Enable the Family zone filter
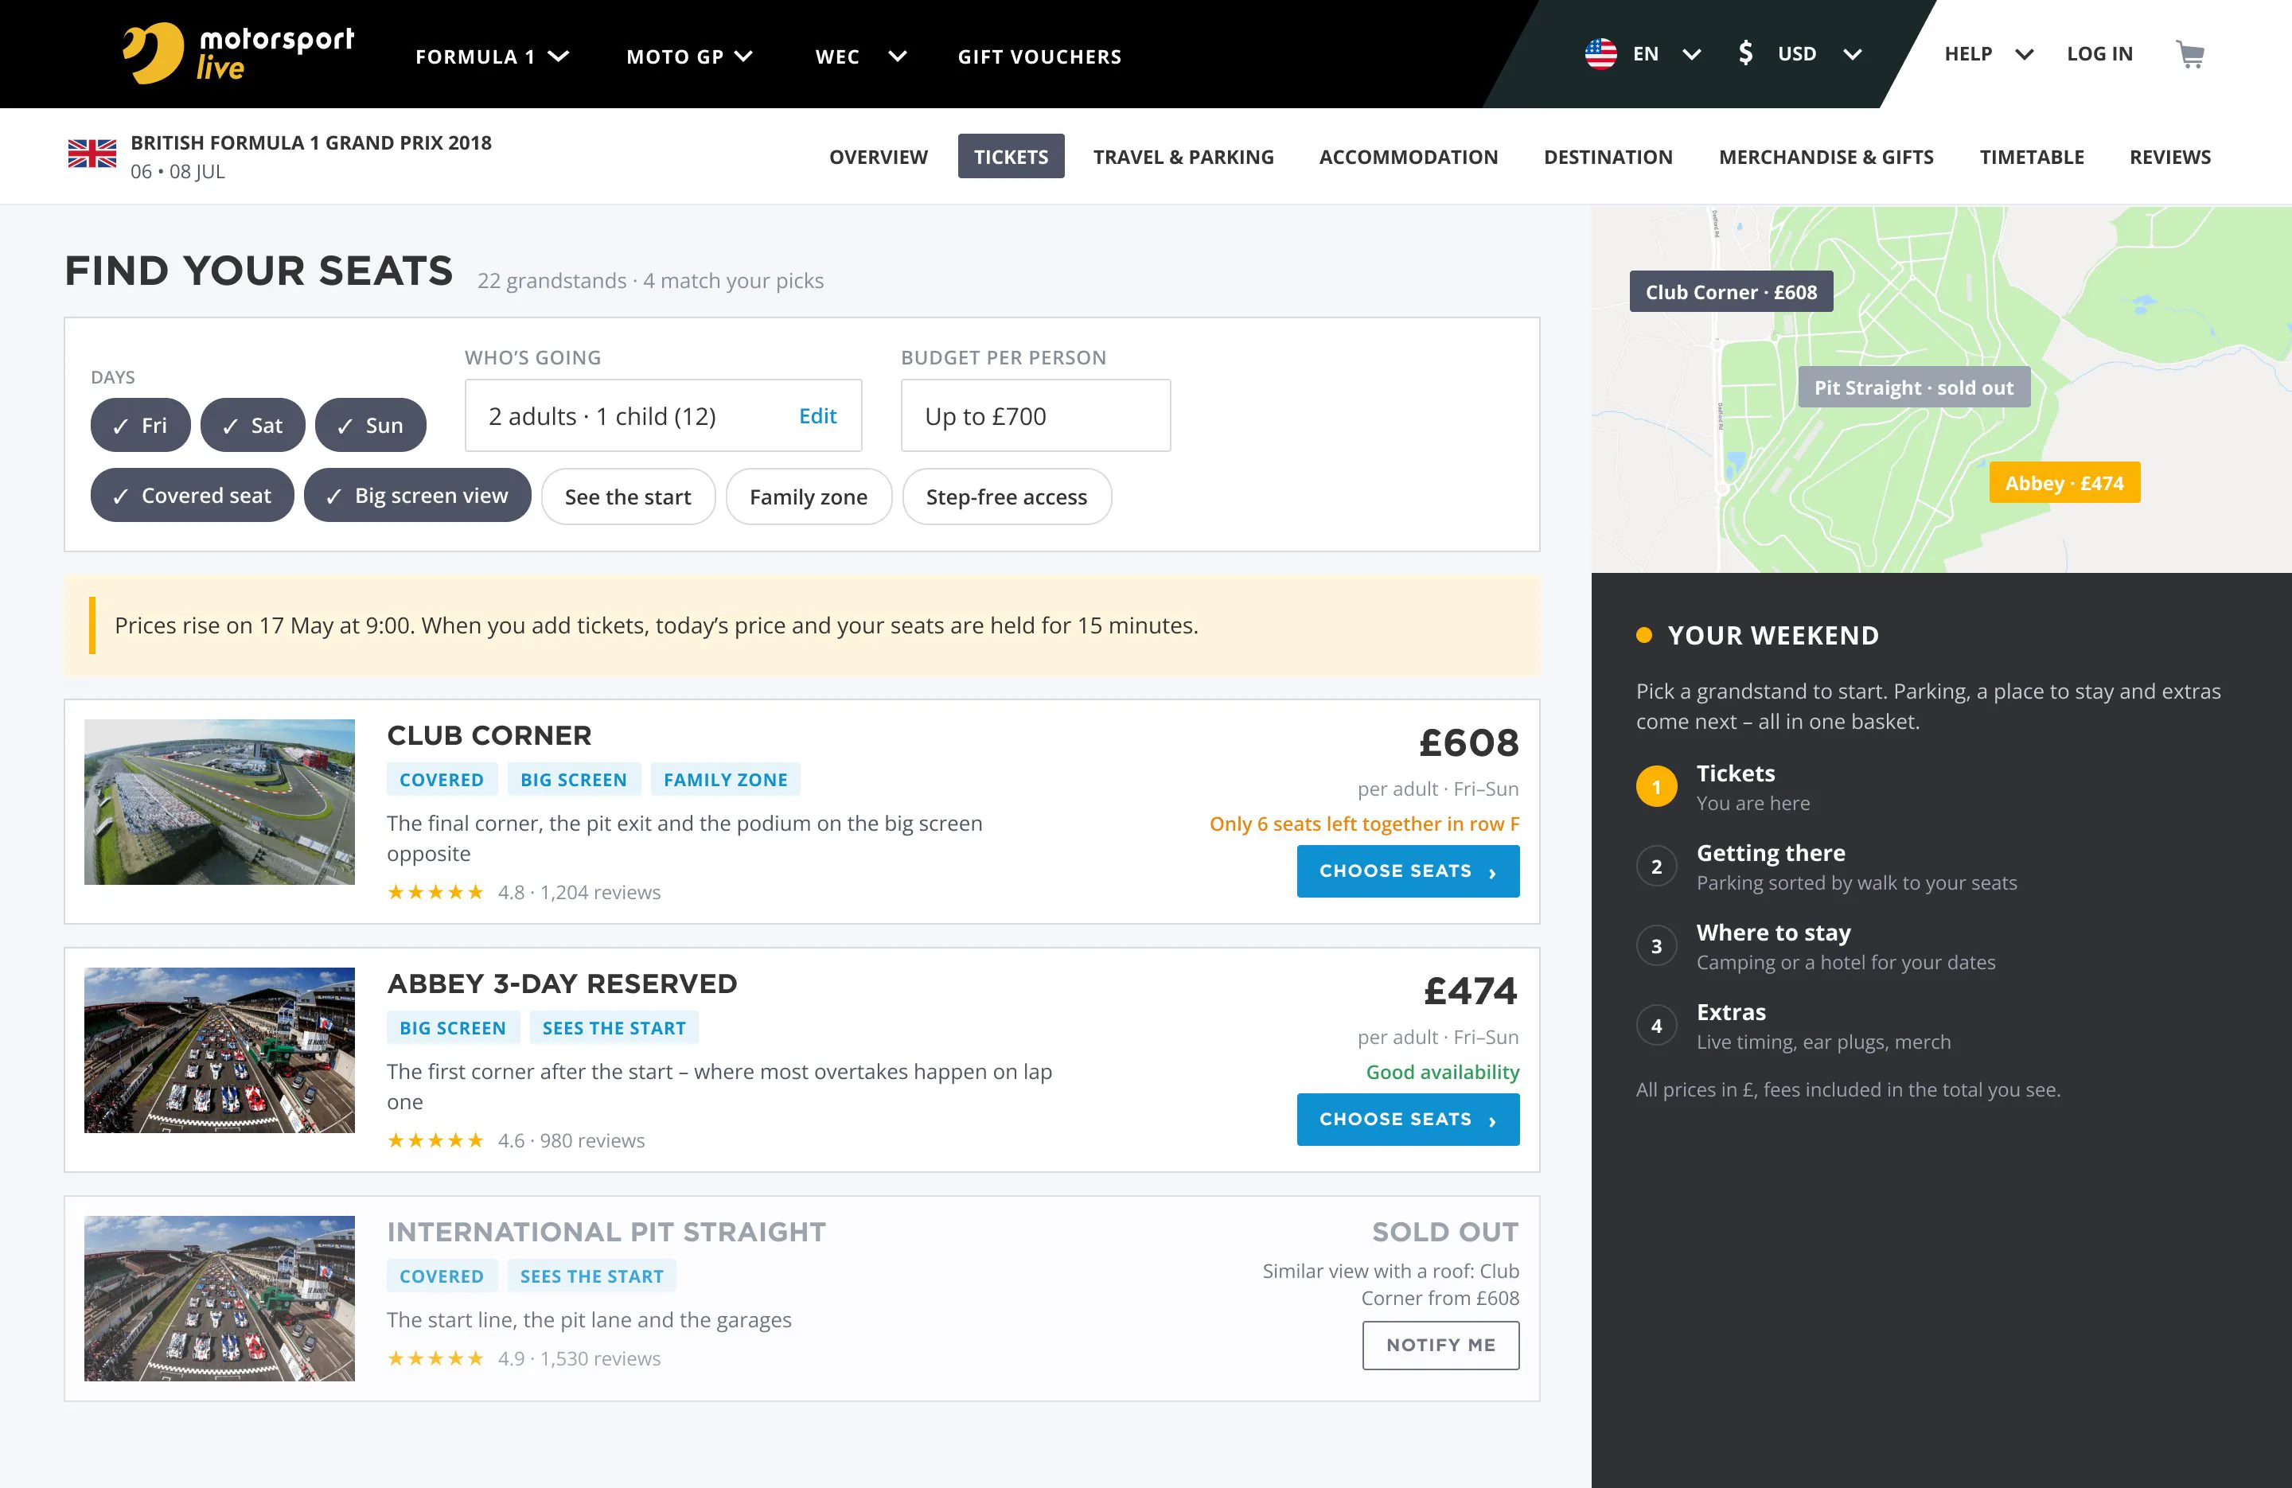 (808, 497)
